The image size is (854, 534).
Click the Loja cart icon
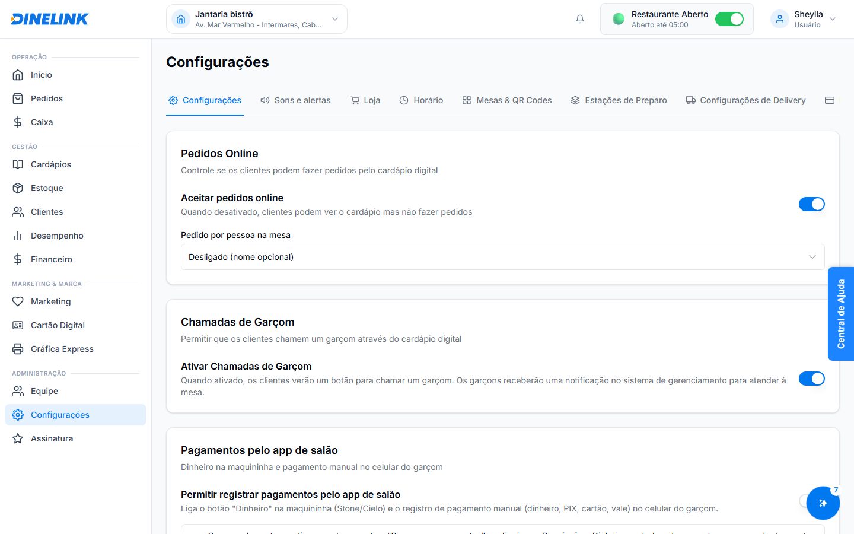point(355,100)
